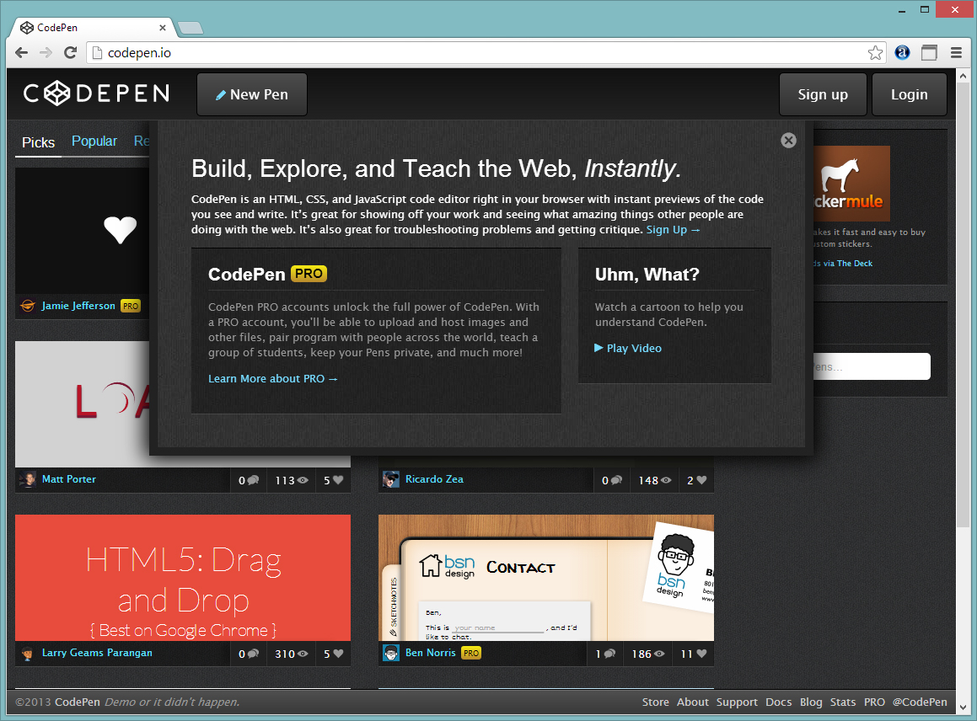Open the PRO footer link

pos(874,702)
